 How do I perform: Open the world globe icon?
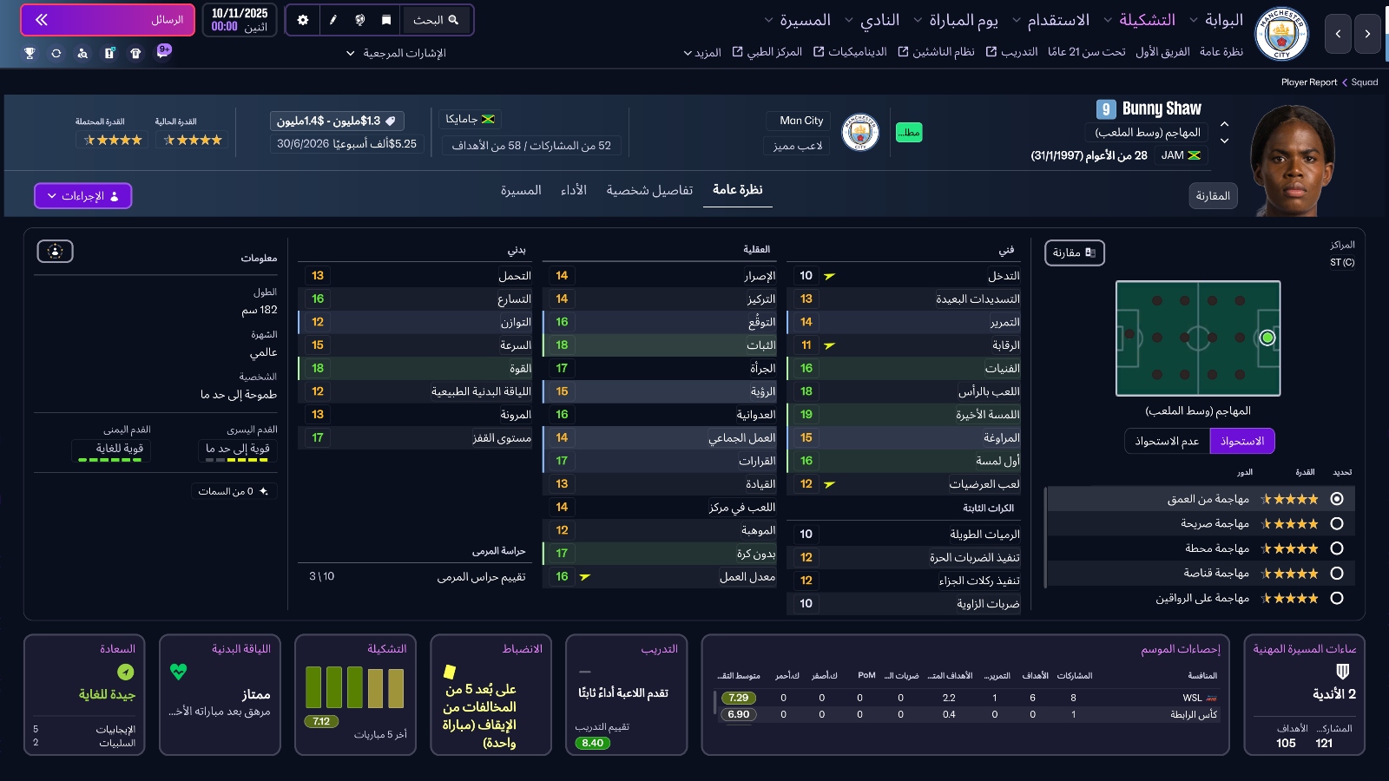(x=360, y=19)
